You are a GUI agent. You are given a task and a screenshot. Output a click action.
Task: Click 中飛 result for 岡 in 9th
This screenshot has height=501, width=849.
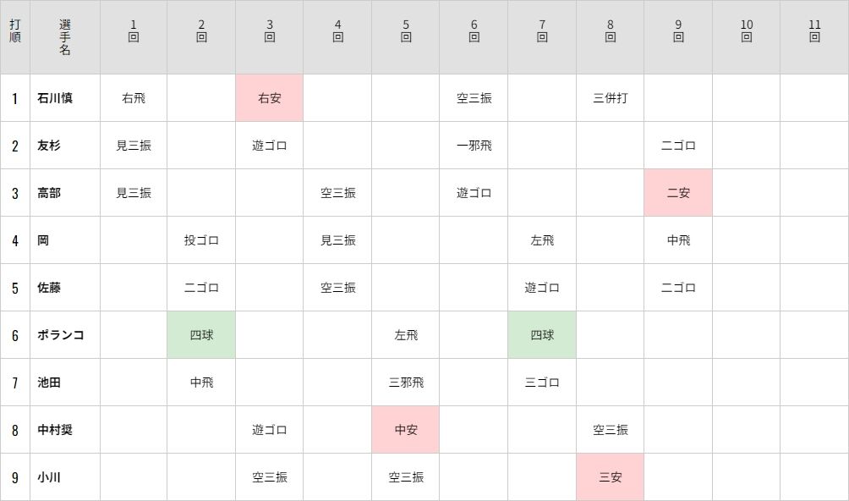point(678,240)
